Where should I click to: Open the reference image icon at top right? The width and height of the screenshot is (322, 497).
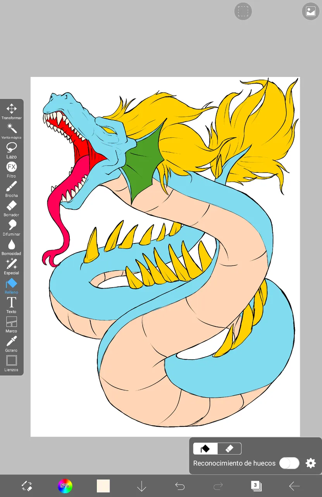311,11
